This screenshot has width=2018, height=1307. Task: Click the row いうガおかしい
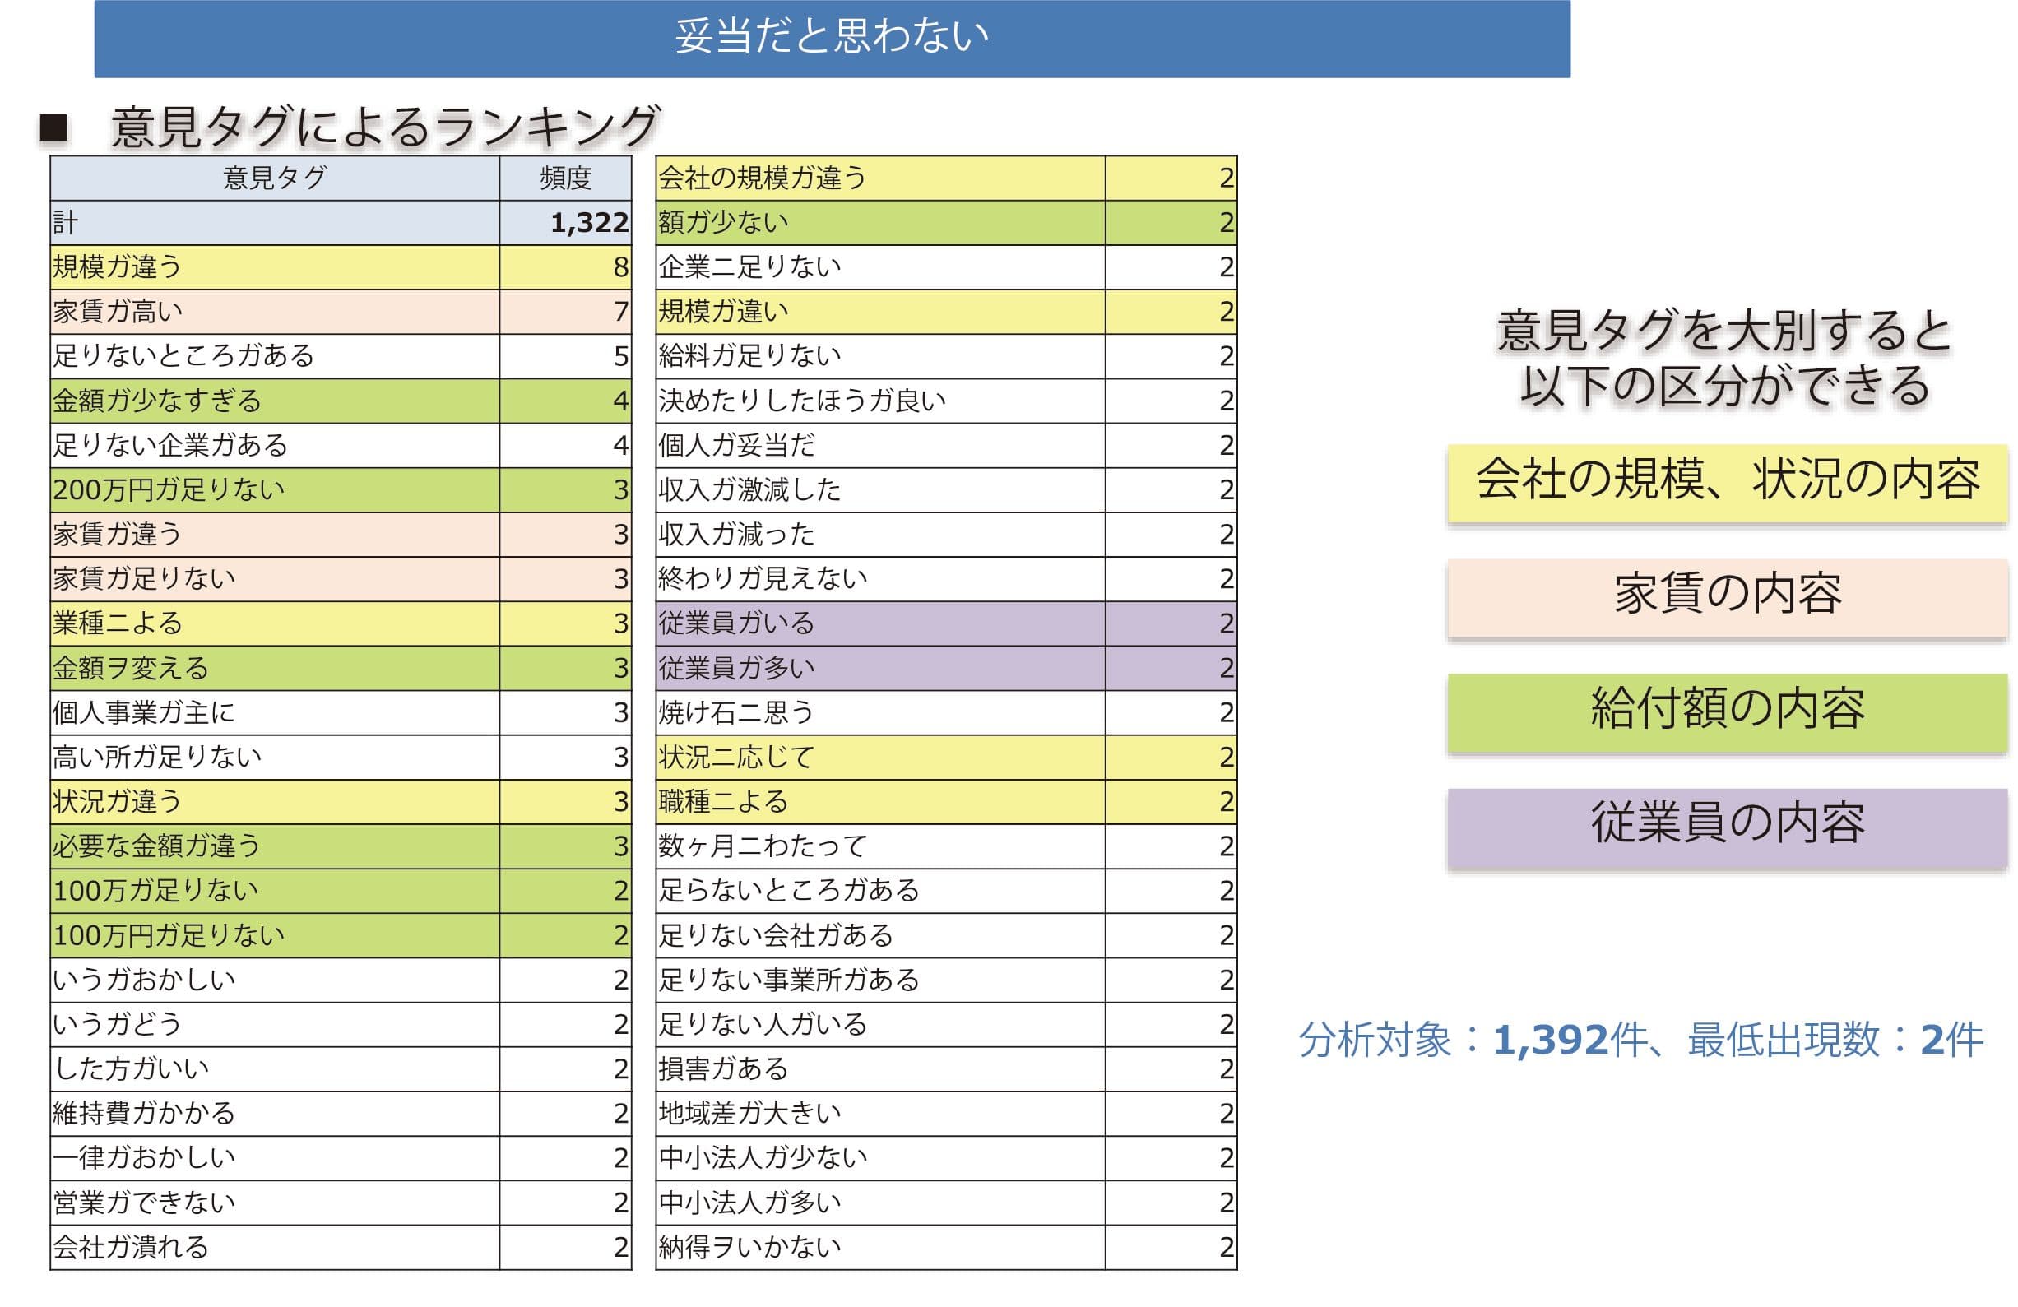pyautogui.click(x=341, y=980)
